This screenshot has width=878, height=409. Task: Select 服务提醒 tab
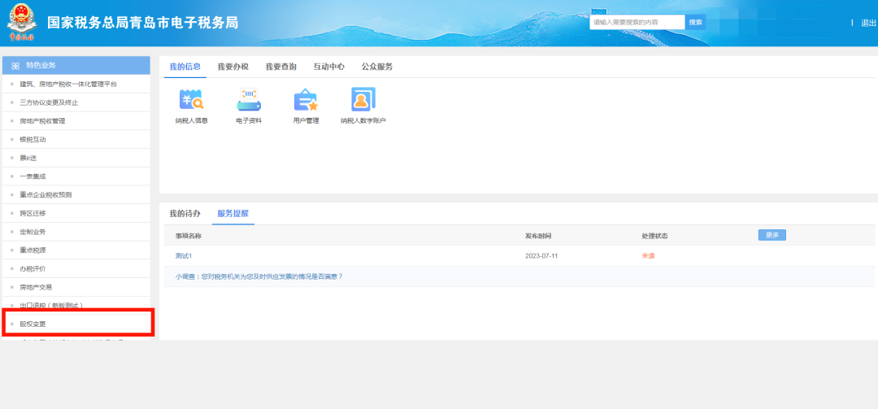coord(233,214)
